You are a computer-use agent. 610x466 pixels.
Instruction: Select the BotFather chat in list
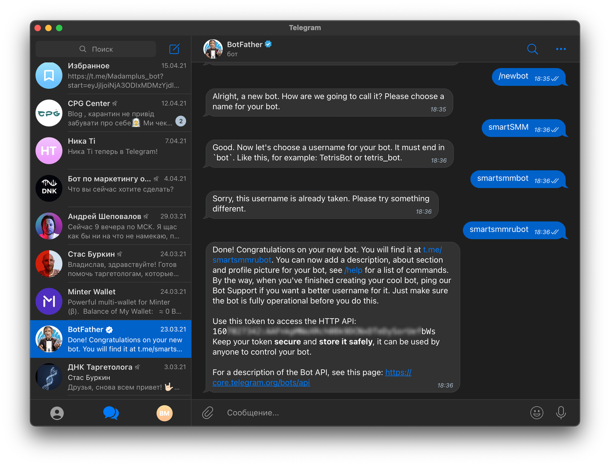[x=111, y=338]
